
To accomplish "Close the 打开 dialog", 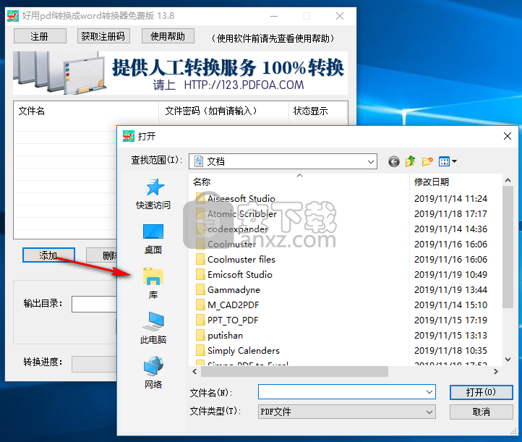I will (508, 136).
